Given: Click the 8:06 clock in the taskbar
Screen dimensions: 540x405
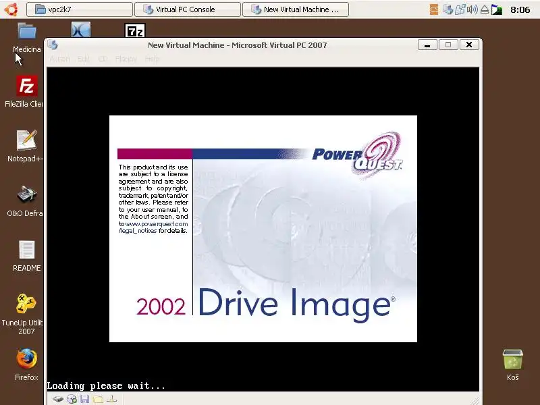Looking at the screenshot, I should pos(520,9).
